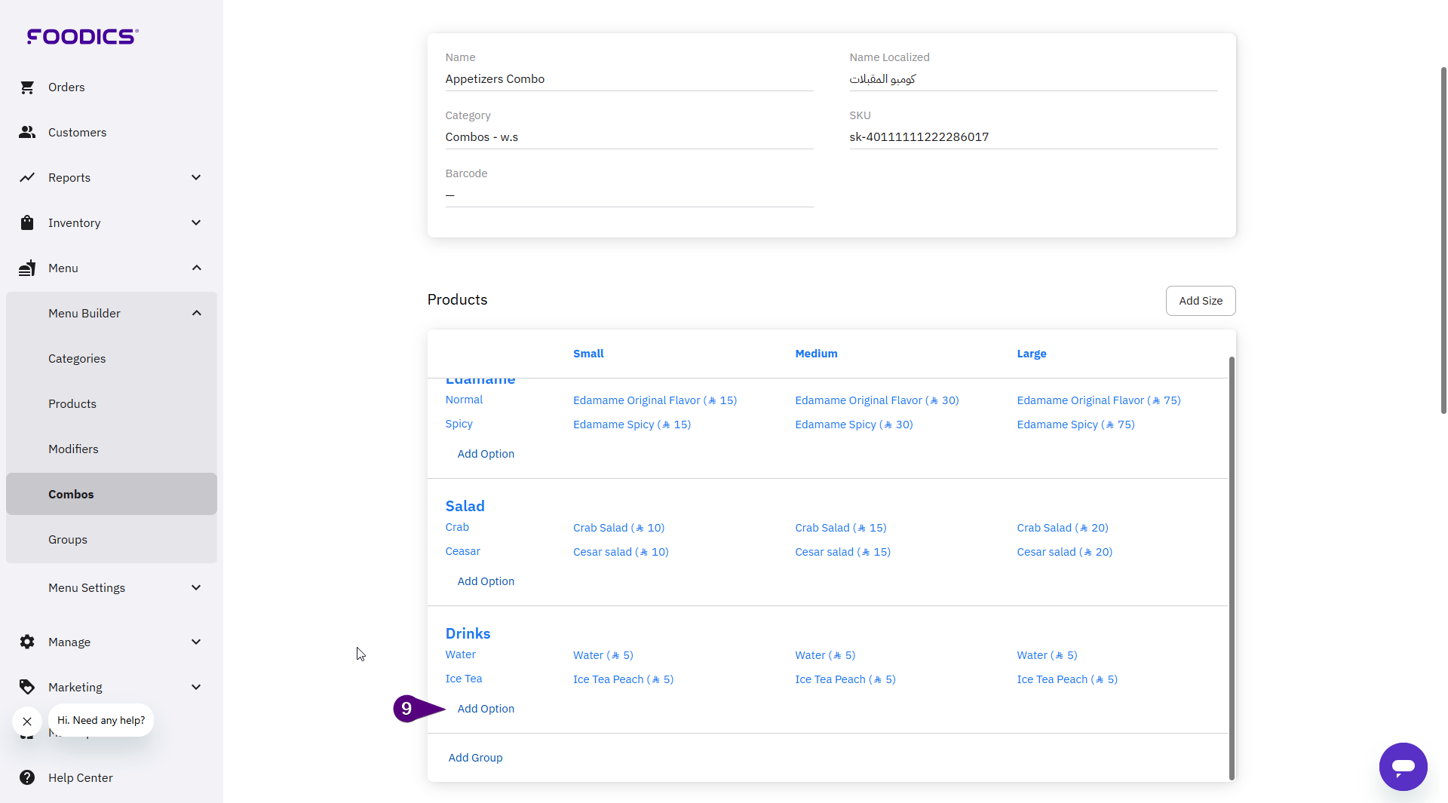
Task: Open the chat support bubble
Action: pyautogui.click(x=1403, y=767)
